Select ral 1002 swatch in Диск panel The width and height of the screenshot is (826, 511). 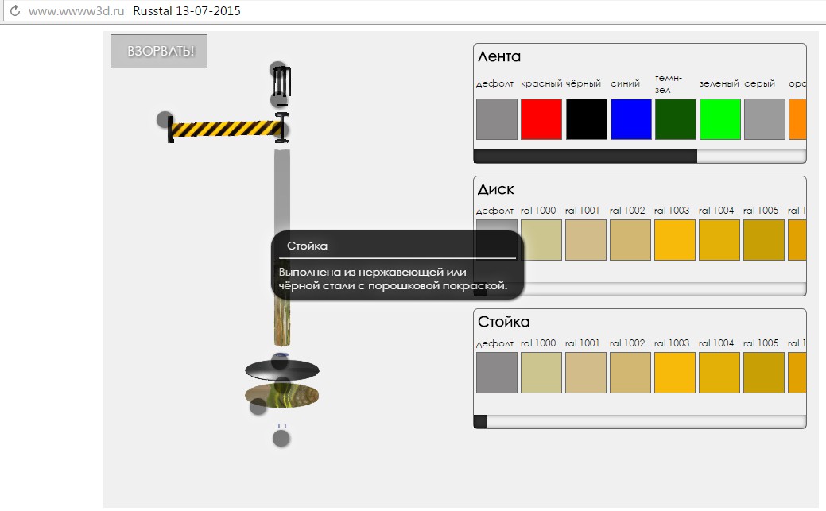(x=630, y=240)
